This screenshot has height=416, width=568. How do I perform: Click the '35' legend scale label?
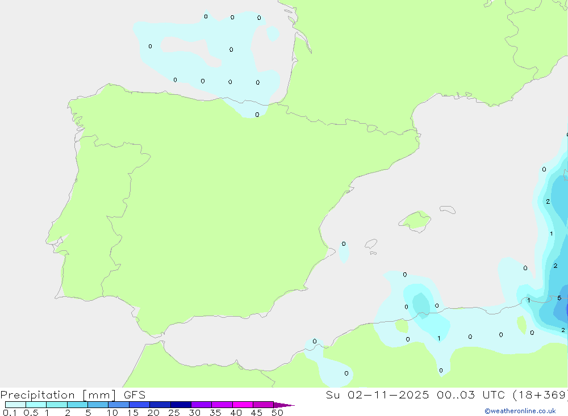coord(215,413)
